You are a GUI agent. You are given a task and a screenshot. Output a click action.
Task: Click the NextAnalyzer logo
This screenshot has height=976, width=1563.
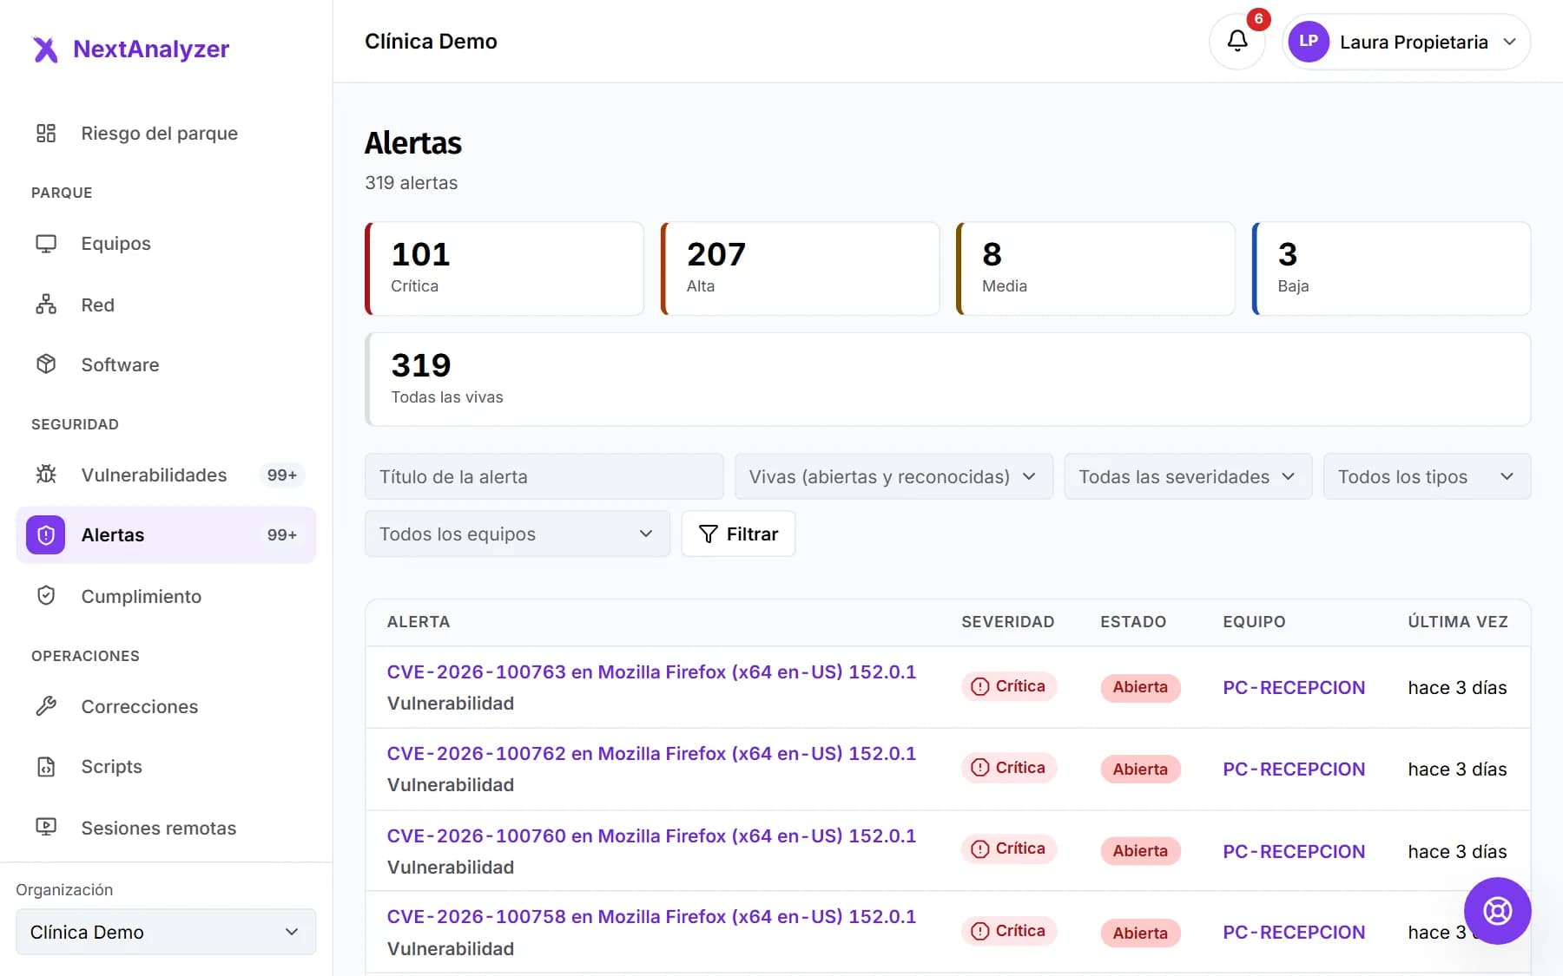(130, 49)
